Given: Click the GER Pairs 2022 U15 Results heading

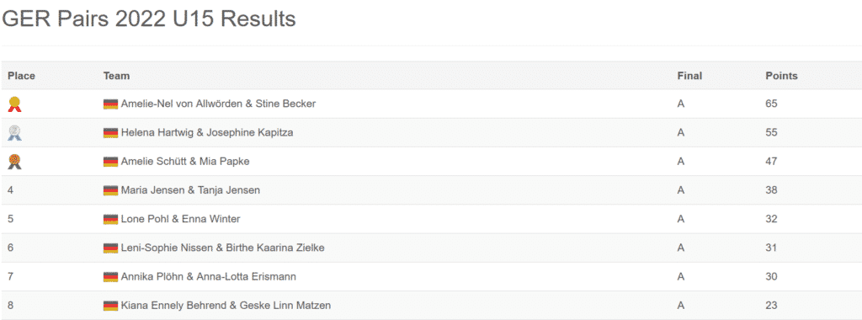Looking at the screenshot, I should 149,19.
